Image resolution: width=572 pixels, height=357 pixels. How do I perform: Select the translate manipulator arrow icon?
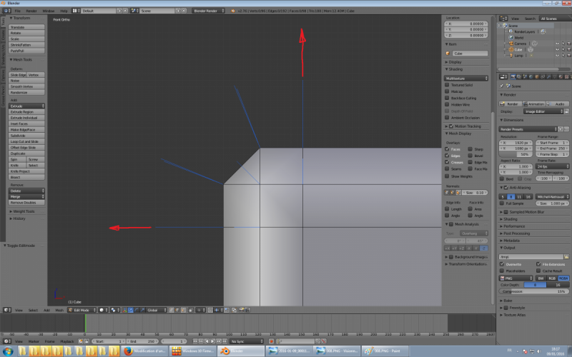(x=130, y=310)
